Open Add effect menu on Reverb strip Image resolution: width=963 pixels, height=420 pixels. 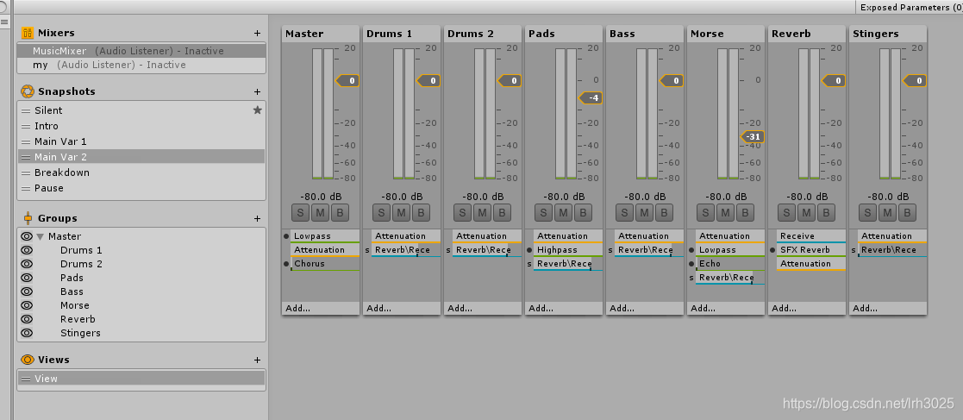pos(807,308)
